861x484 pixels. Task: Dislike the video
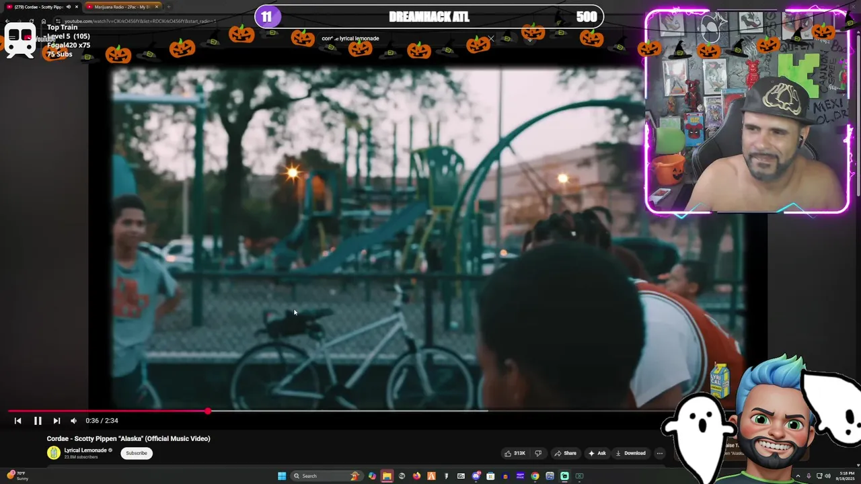point(537,453)
